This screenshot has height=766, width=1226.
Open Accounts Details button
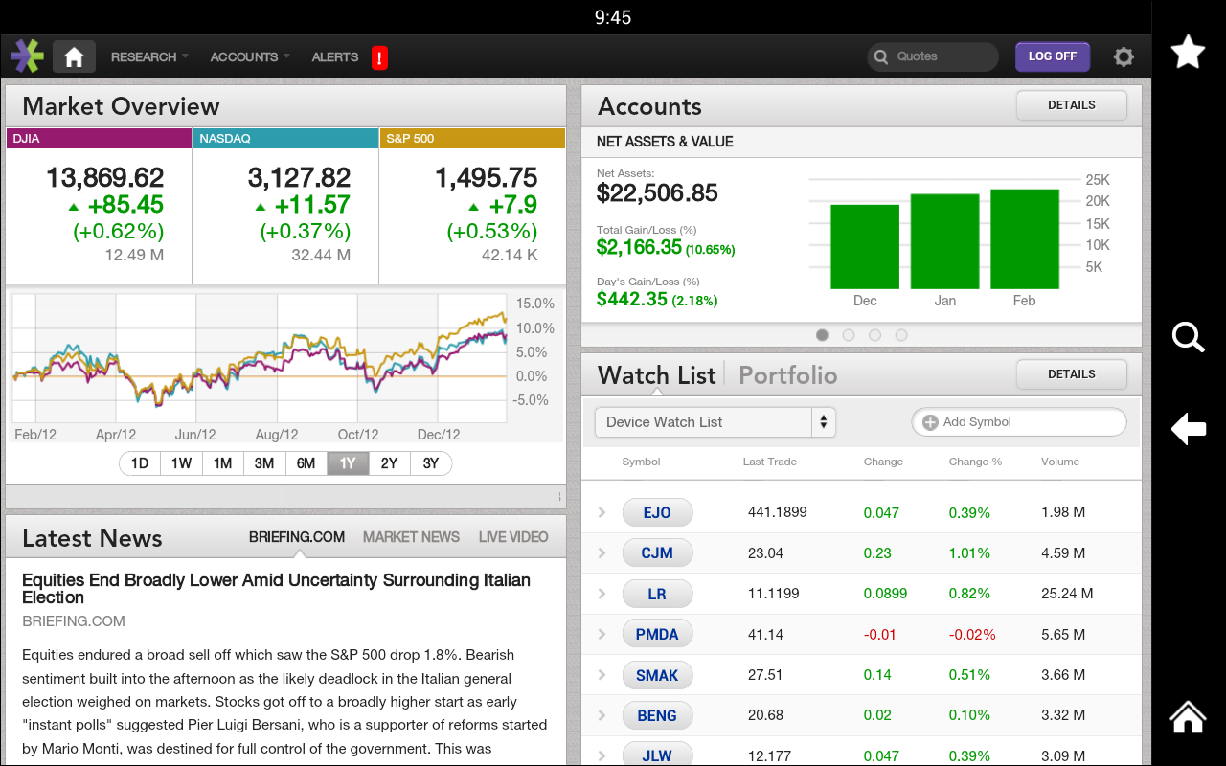pyautogui.click(x=1071, y=105)
